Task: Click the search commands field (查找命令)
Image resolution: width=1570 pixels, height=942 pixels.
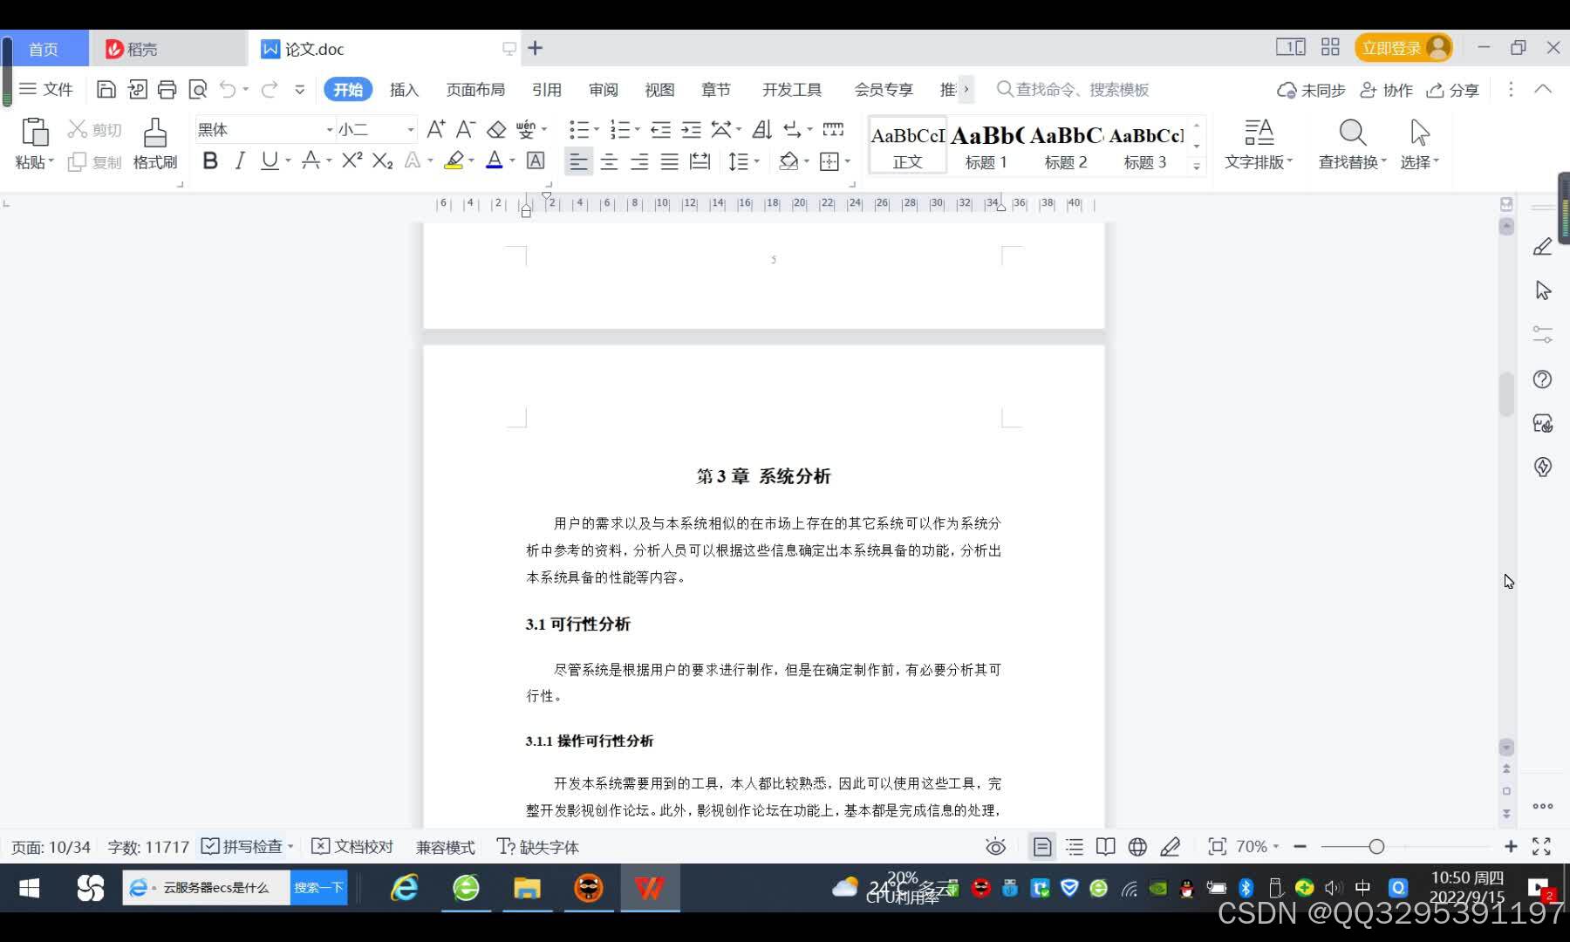Action: coord(1073,90)
